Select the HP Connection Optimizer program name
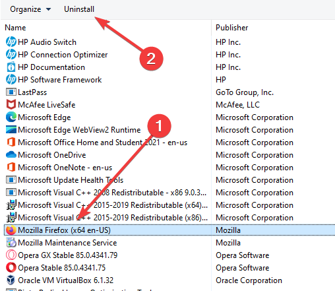335x291 pixels. tap(63, 55)
